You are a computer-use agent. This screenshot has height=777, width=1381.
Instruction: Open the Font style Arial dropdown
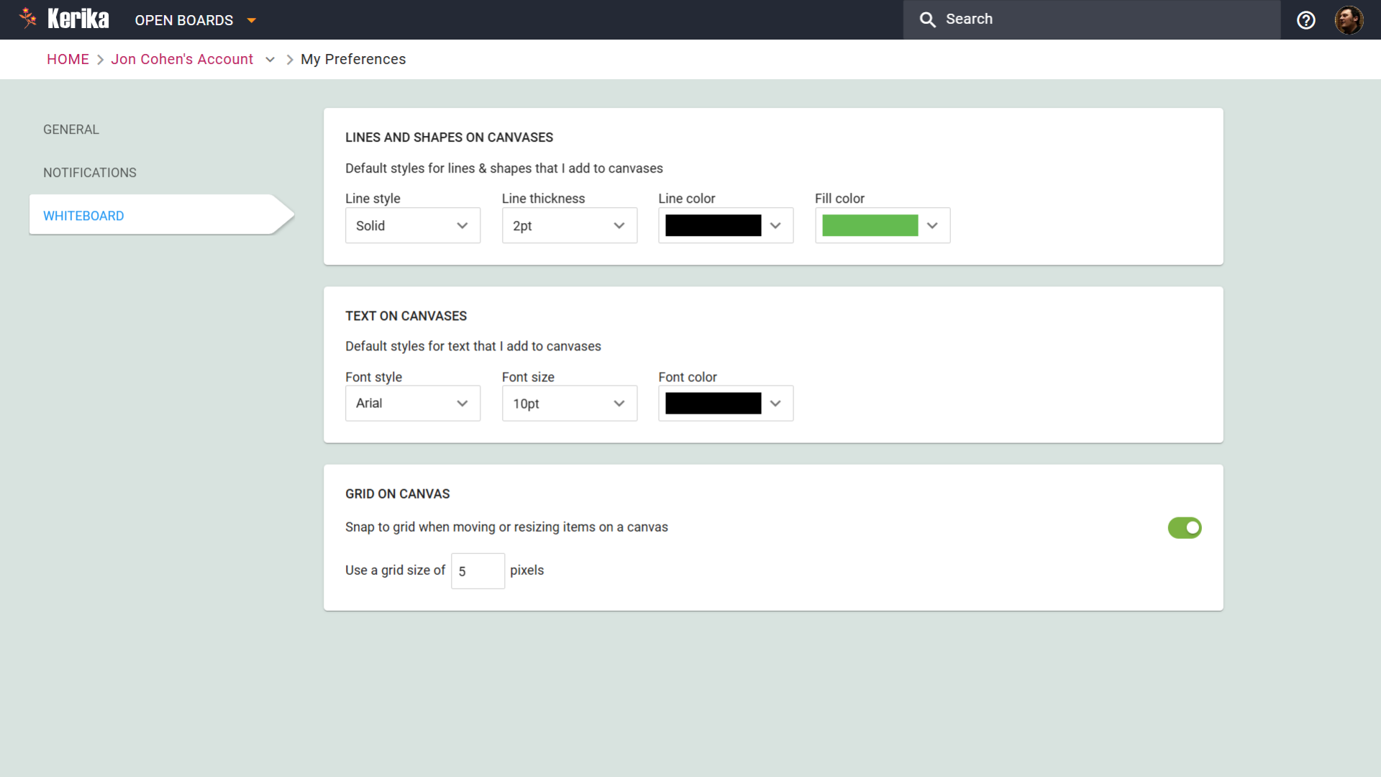412,404
